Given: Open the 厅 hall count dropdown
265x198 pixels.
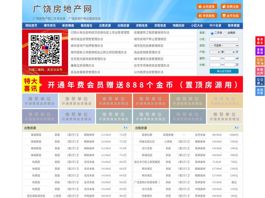Looking at the screenshot, I should point(230,52).
